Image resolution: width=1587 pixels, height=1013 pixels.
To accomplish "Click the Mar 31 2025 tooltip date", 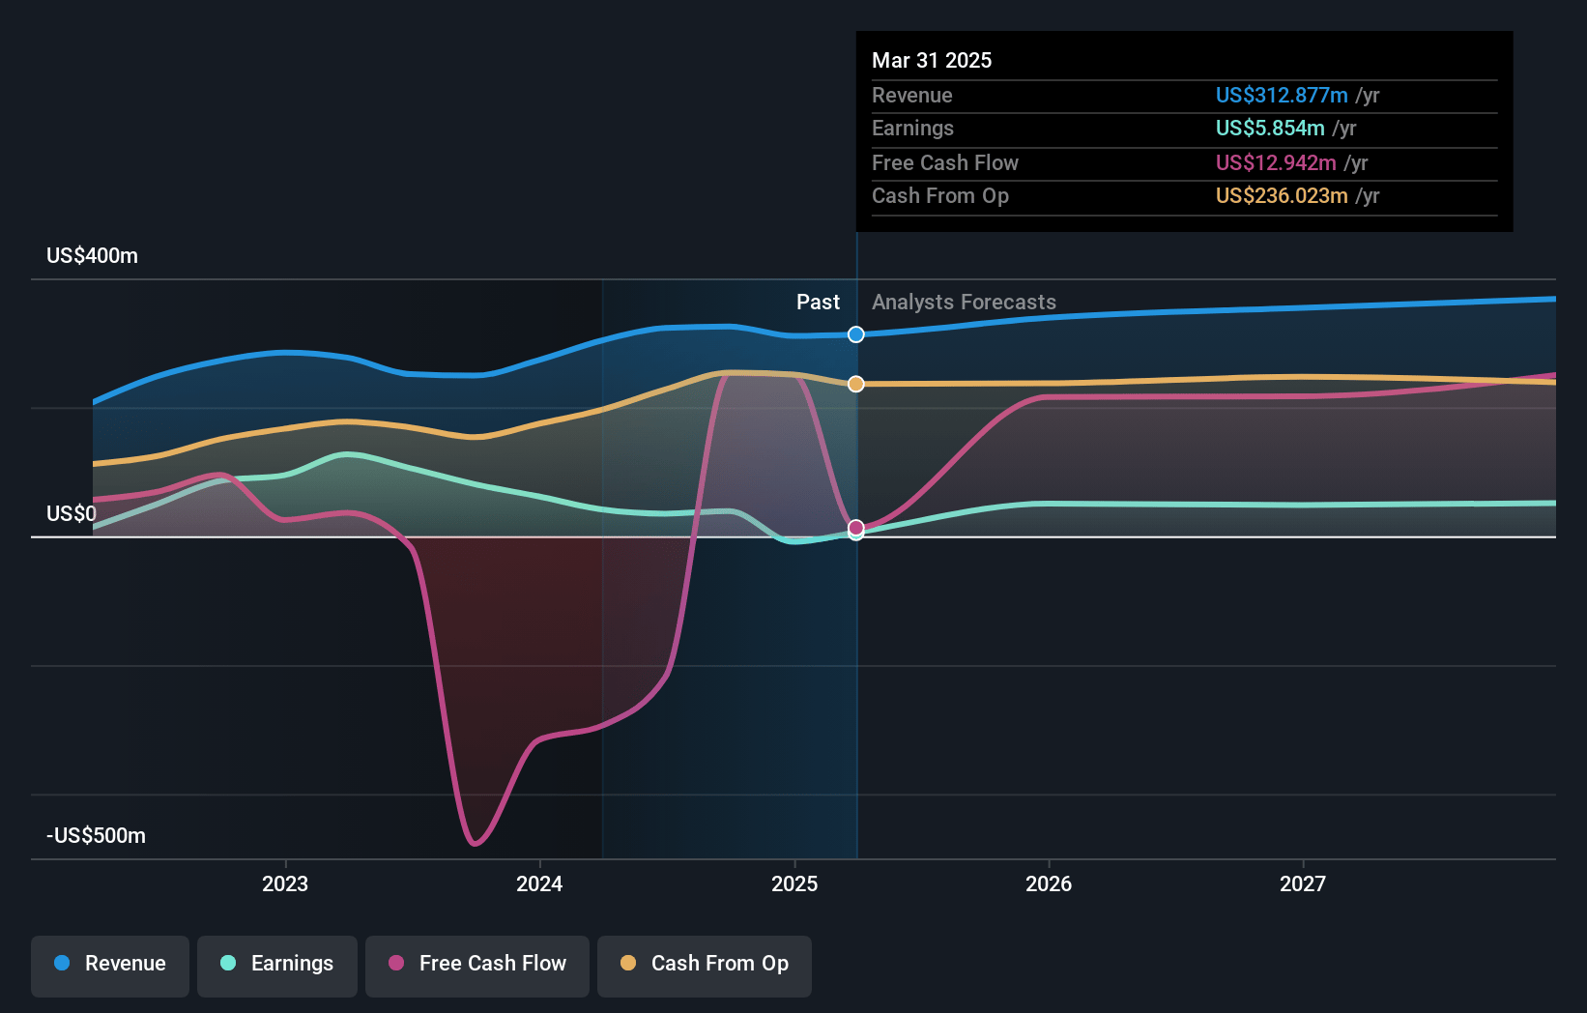I will [932, 60].
